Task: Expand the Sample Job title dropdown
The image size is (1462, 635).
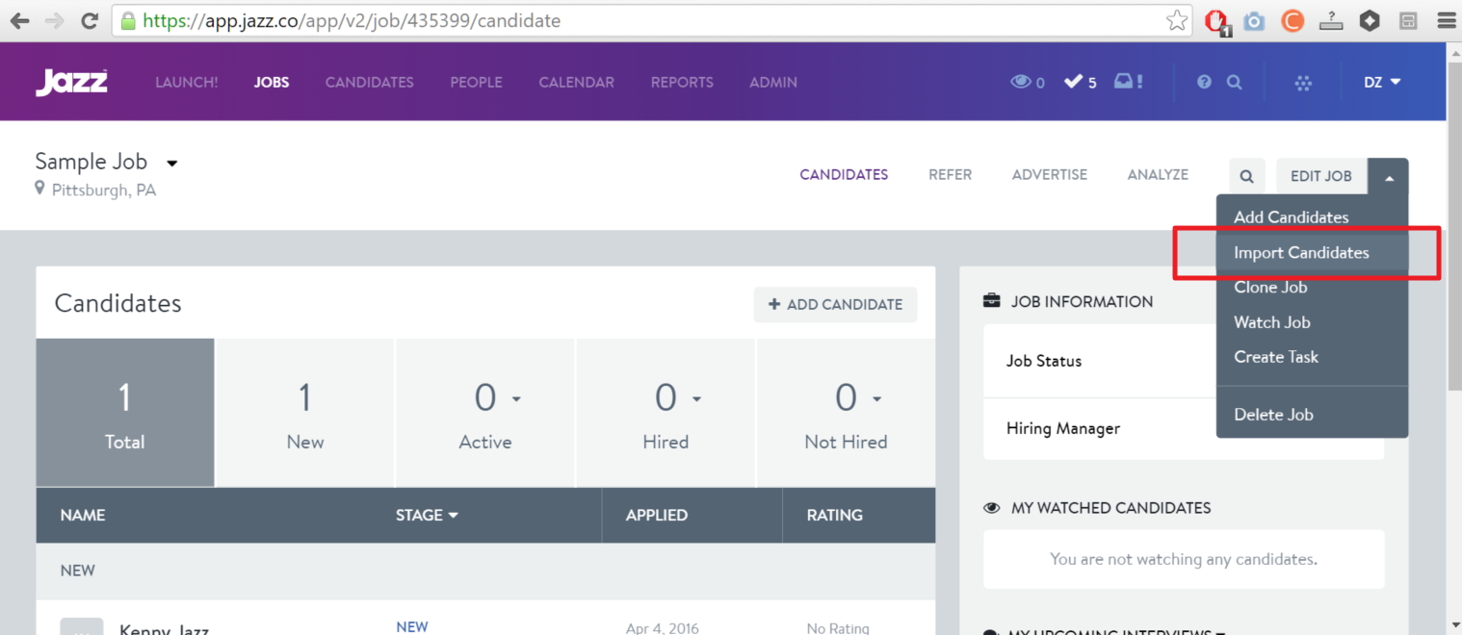Action: point(172,163)
